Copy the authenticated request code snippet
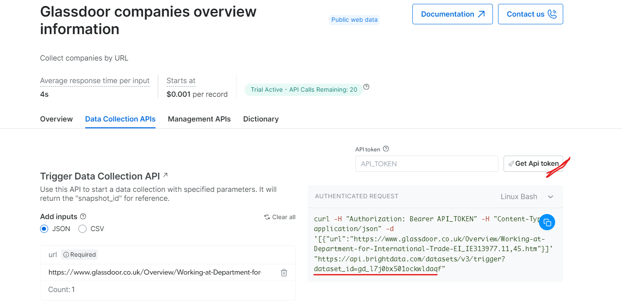 pyautogui.click(x=547, y=222)
